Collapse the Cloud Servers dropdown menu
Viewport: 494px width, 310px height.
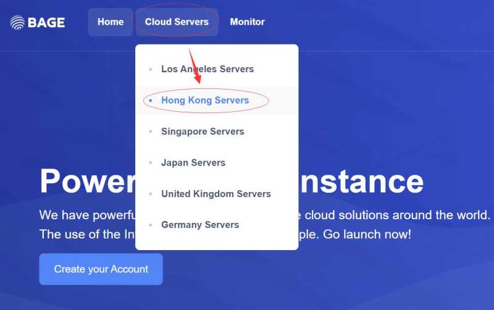(177, 22)
